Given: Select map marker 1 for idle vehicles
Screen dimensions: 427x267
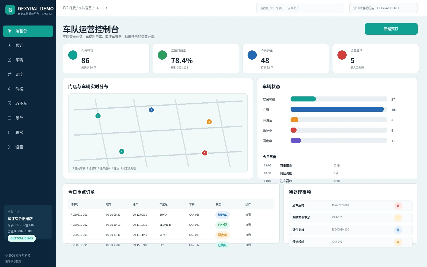Looking at the screenshot, I should point(98,116).
